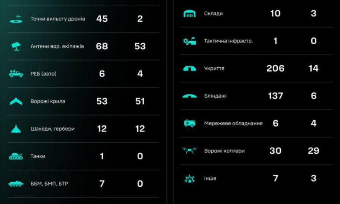Select the Мережеве обладнання label
This screenshot has height=204, width=340.
233,124
